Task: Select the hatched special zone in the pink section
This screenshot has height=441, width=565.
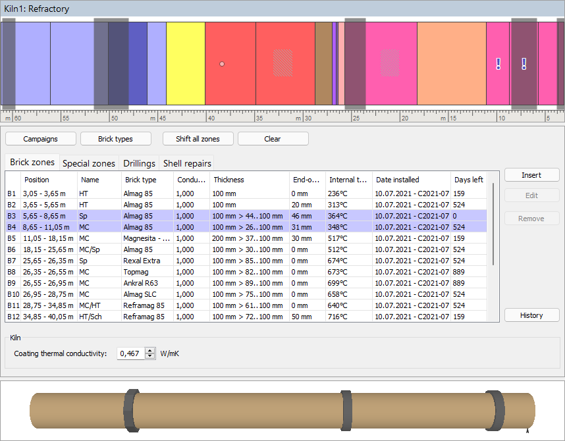Action: point(390,63)
